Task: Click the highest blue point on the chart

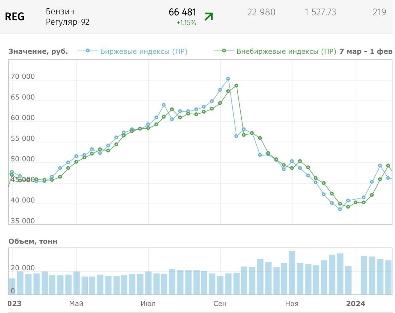Action: click(228, 79)
